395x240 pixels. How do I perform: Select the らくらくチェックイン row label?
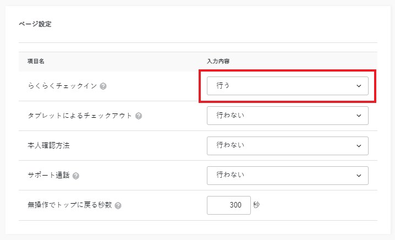coord(62,86)
